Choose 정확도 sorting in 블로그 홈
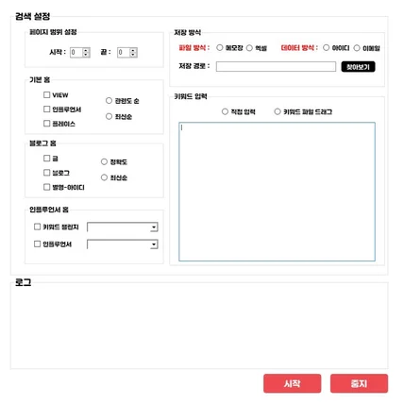The height and width of the screenshot is (404, 404). pos(104,161)
